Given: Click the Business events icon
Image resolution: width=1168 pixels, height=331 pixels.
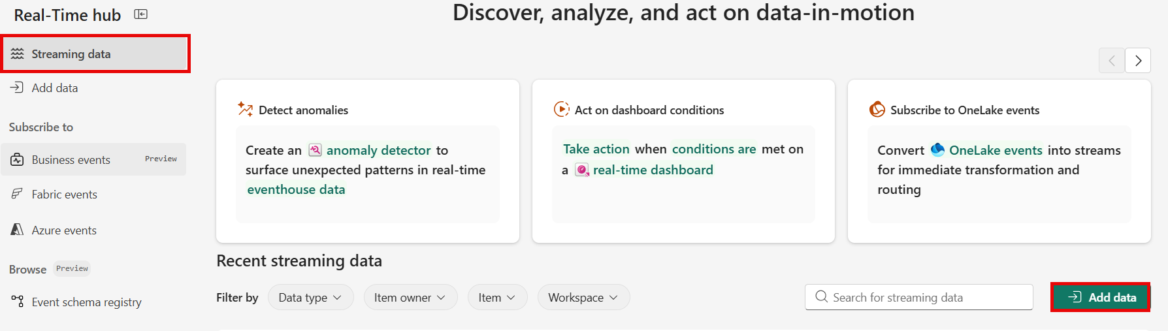Looking at the screenshot, I should pos(17,159).
